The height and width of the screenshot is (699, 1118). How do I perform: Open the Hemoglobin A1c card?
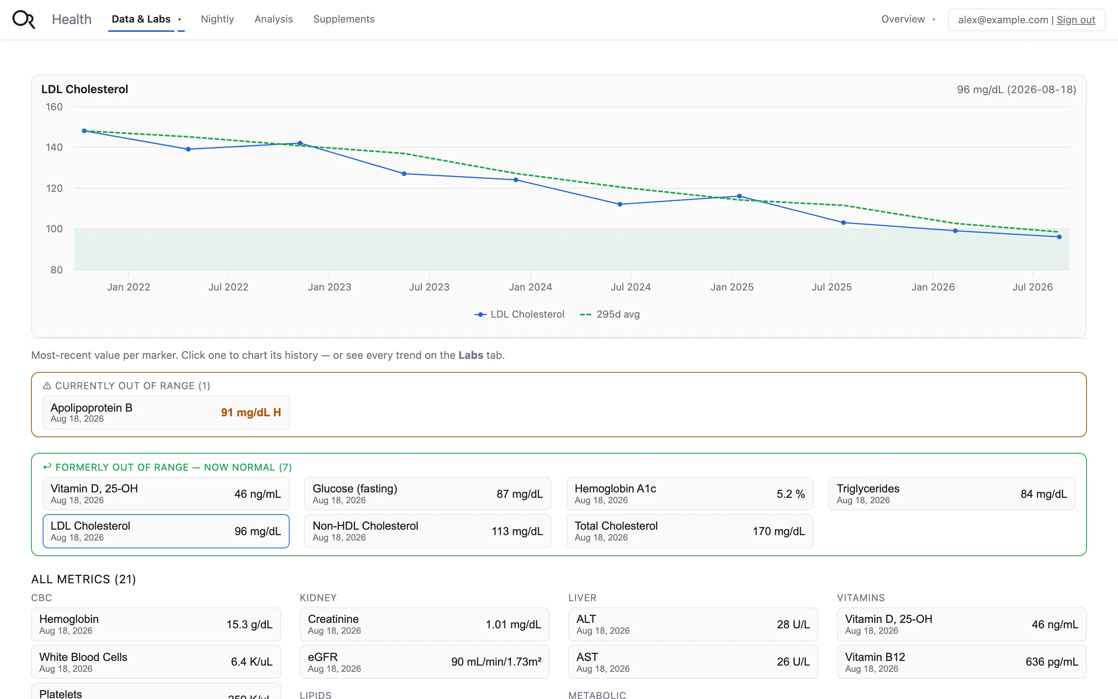690,494
